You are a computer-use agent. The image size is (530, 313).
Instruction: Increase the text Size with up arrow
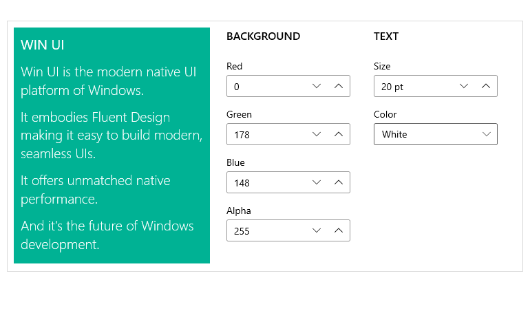[x=486, y=86]
